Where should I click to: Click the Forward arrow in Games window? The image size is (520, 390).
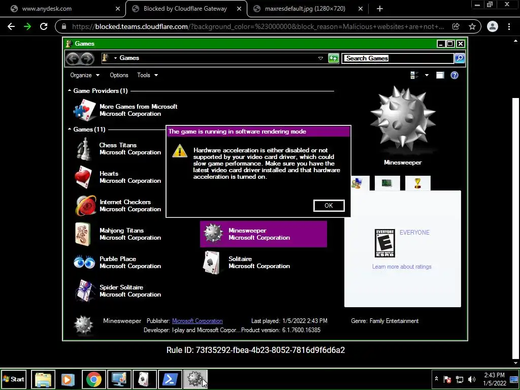click(x=87, y=59)
